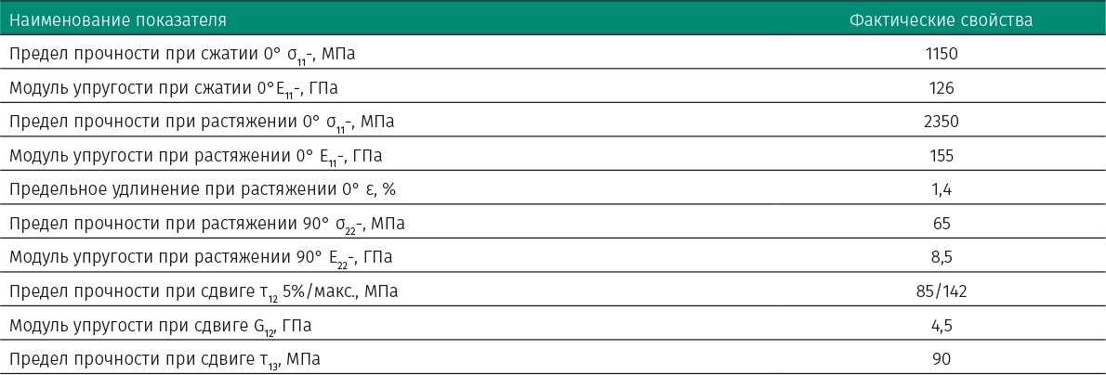Click row 'Модуль упругости при растяжении 90°'

[553, 257]
